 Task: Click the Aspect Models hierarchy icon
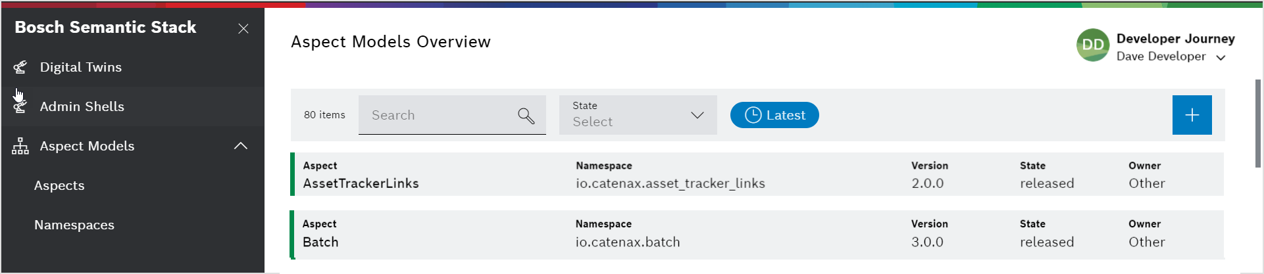click(20, 146)
